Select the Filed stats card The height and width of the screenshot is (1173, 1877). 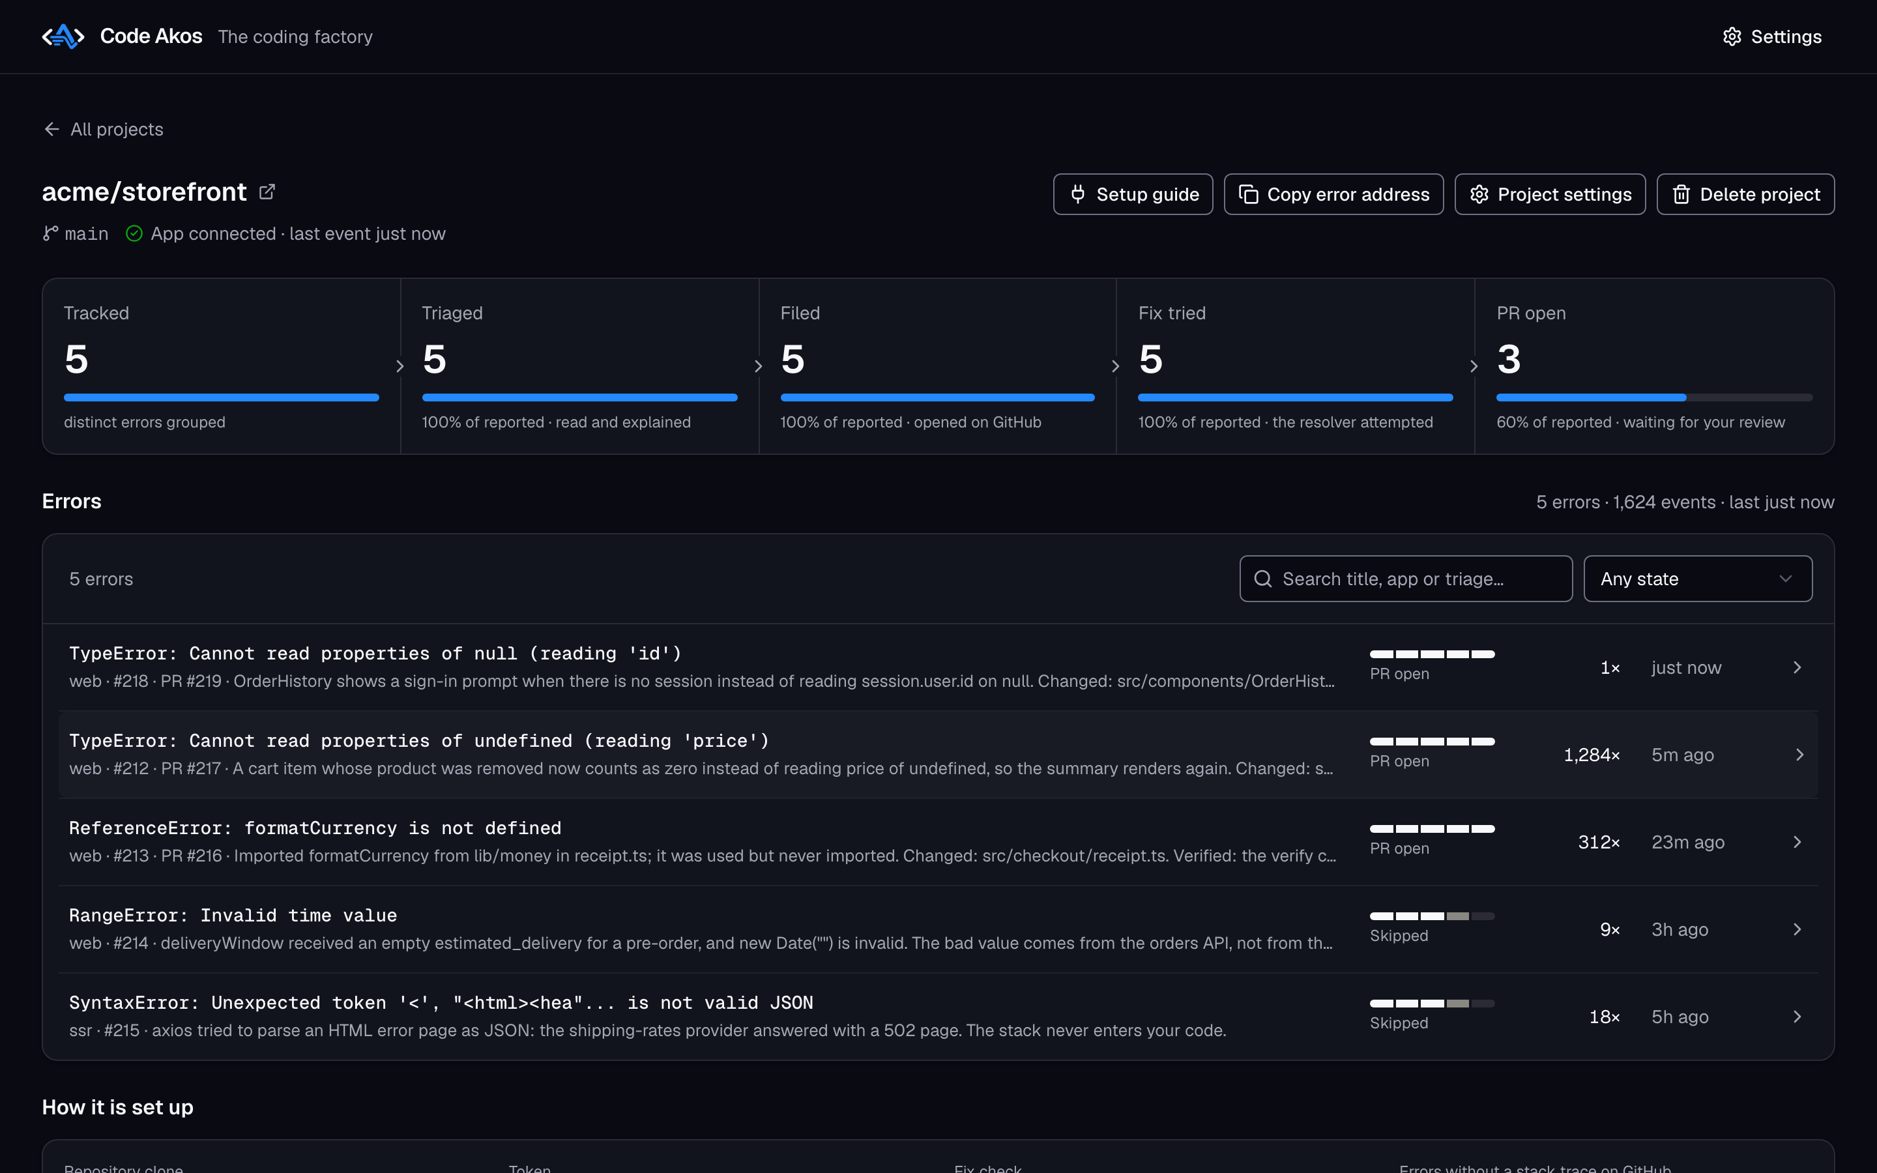coord(937,366)
